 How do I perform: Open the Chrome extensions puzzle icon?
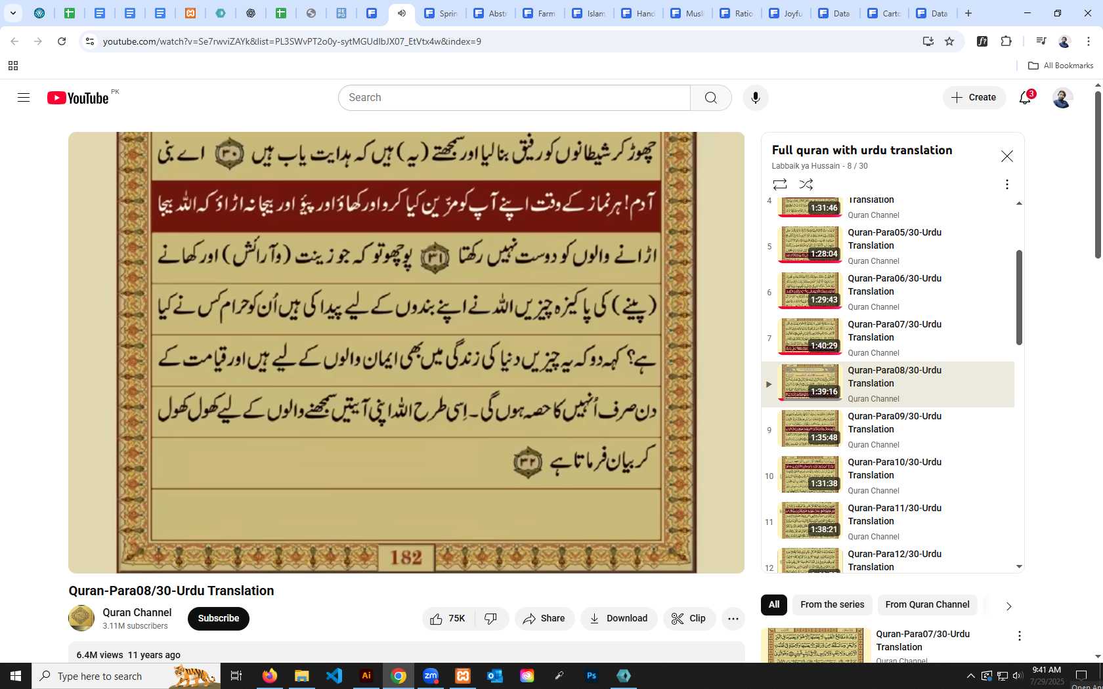[x=1006, y=41]
